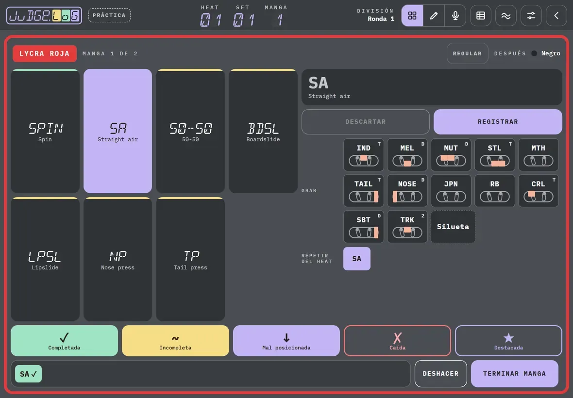Toggle the MUT grab option
Image resolution: width=573 pixels, height=398 pixels.
(x=451, y=155)
